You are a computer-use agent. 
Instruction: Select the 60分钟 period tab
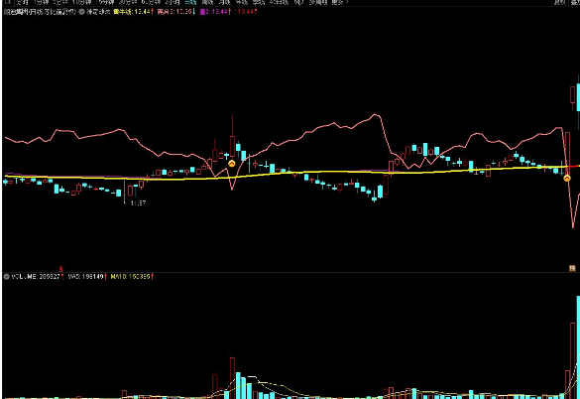(151, 2)
